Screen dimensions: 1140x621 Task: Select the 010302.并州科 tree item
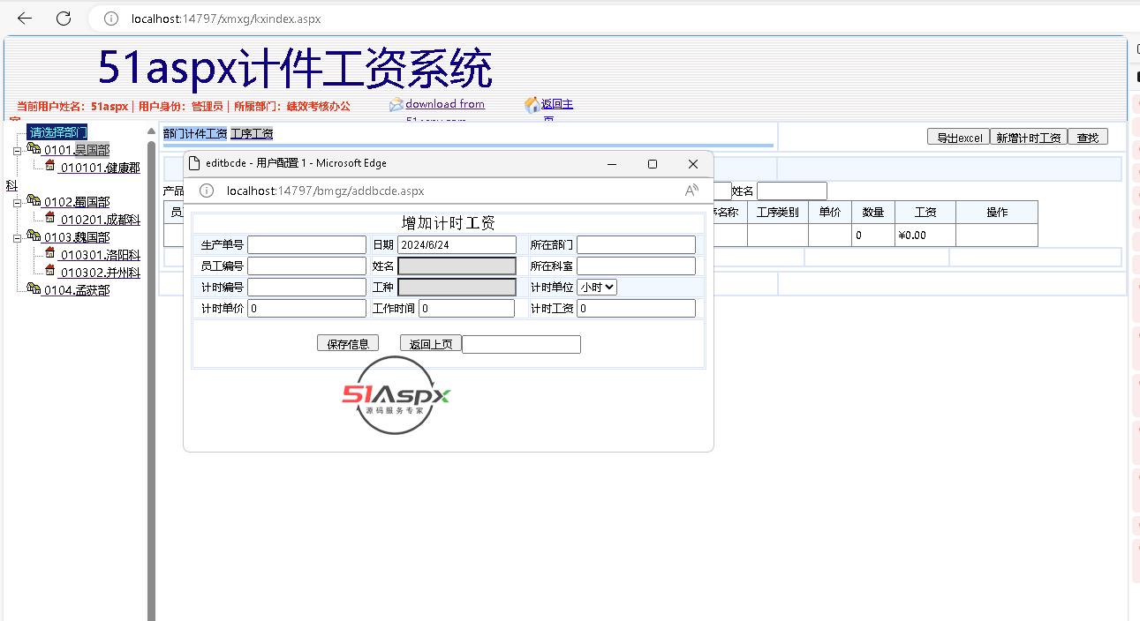(100, 273)
